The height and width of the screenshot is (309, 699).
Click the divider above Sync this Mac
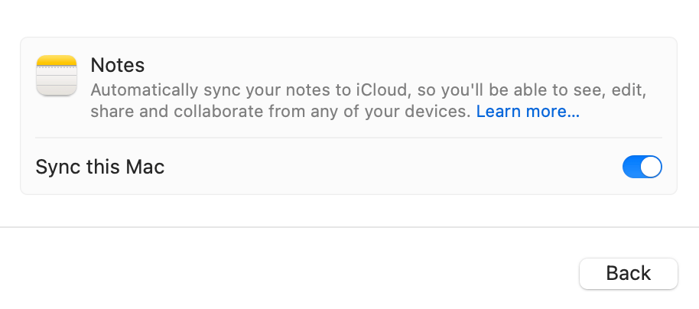pos(349,138)
